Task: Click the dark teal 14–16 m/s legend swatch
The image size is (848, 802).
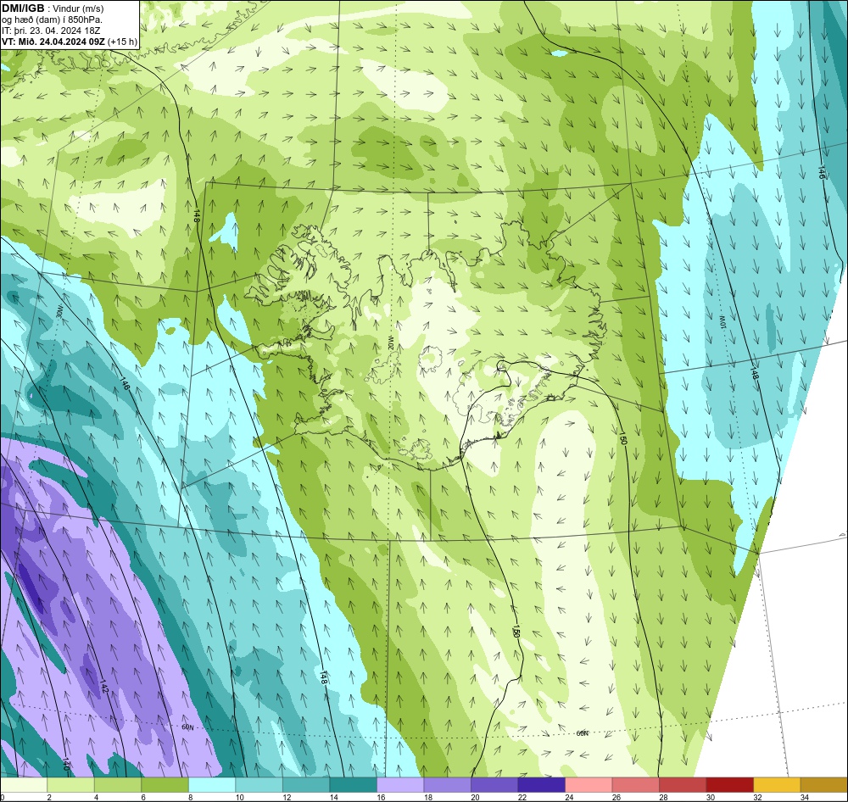Action: click(353, 785)
